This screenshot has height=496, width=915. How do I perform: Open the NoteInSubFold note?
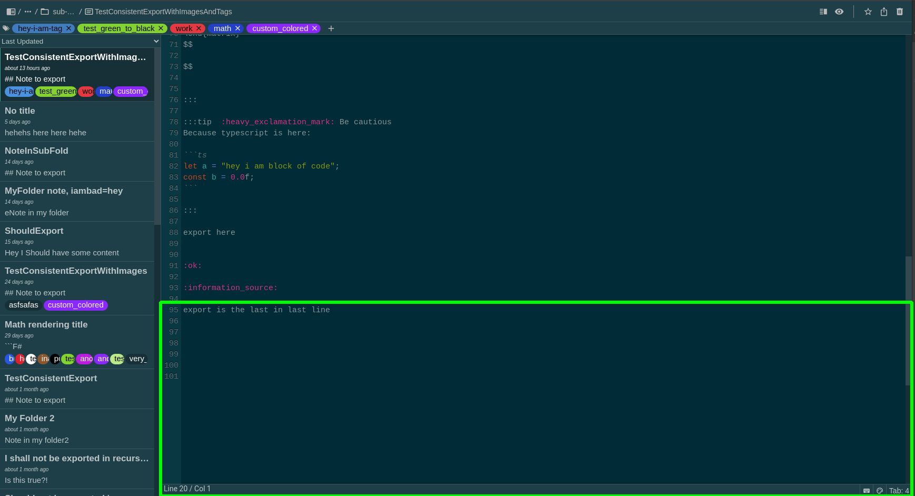(x=77, y=162)
